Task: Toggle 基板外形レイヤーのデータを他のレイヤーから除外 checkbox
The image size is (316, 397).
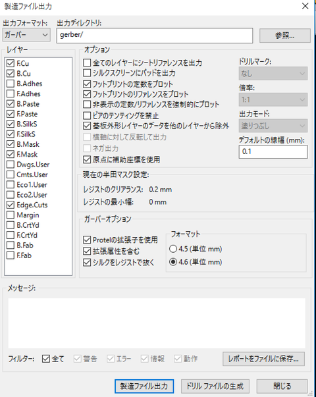Action: [x=87, y=126]
